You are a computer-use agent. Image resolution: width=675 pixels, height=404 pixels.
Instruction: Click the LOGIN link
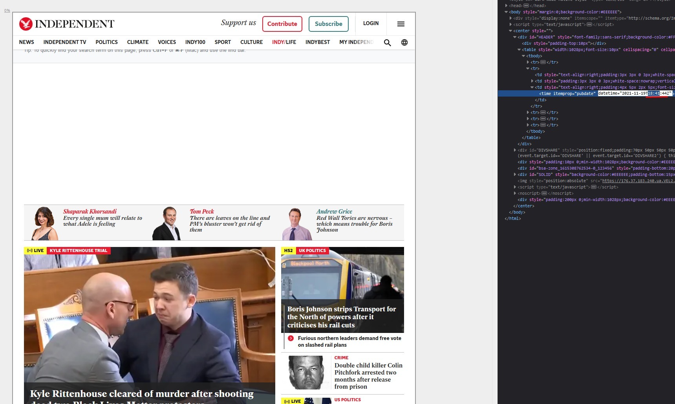click(x=371, y=24)
